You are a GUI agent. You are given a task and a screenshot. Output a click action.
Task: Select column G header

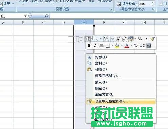point(124,23)
